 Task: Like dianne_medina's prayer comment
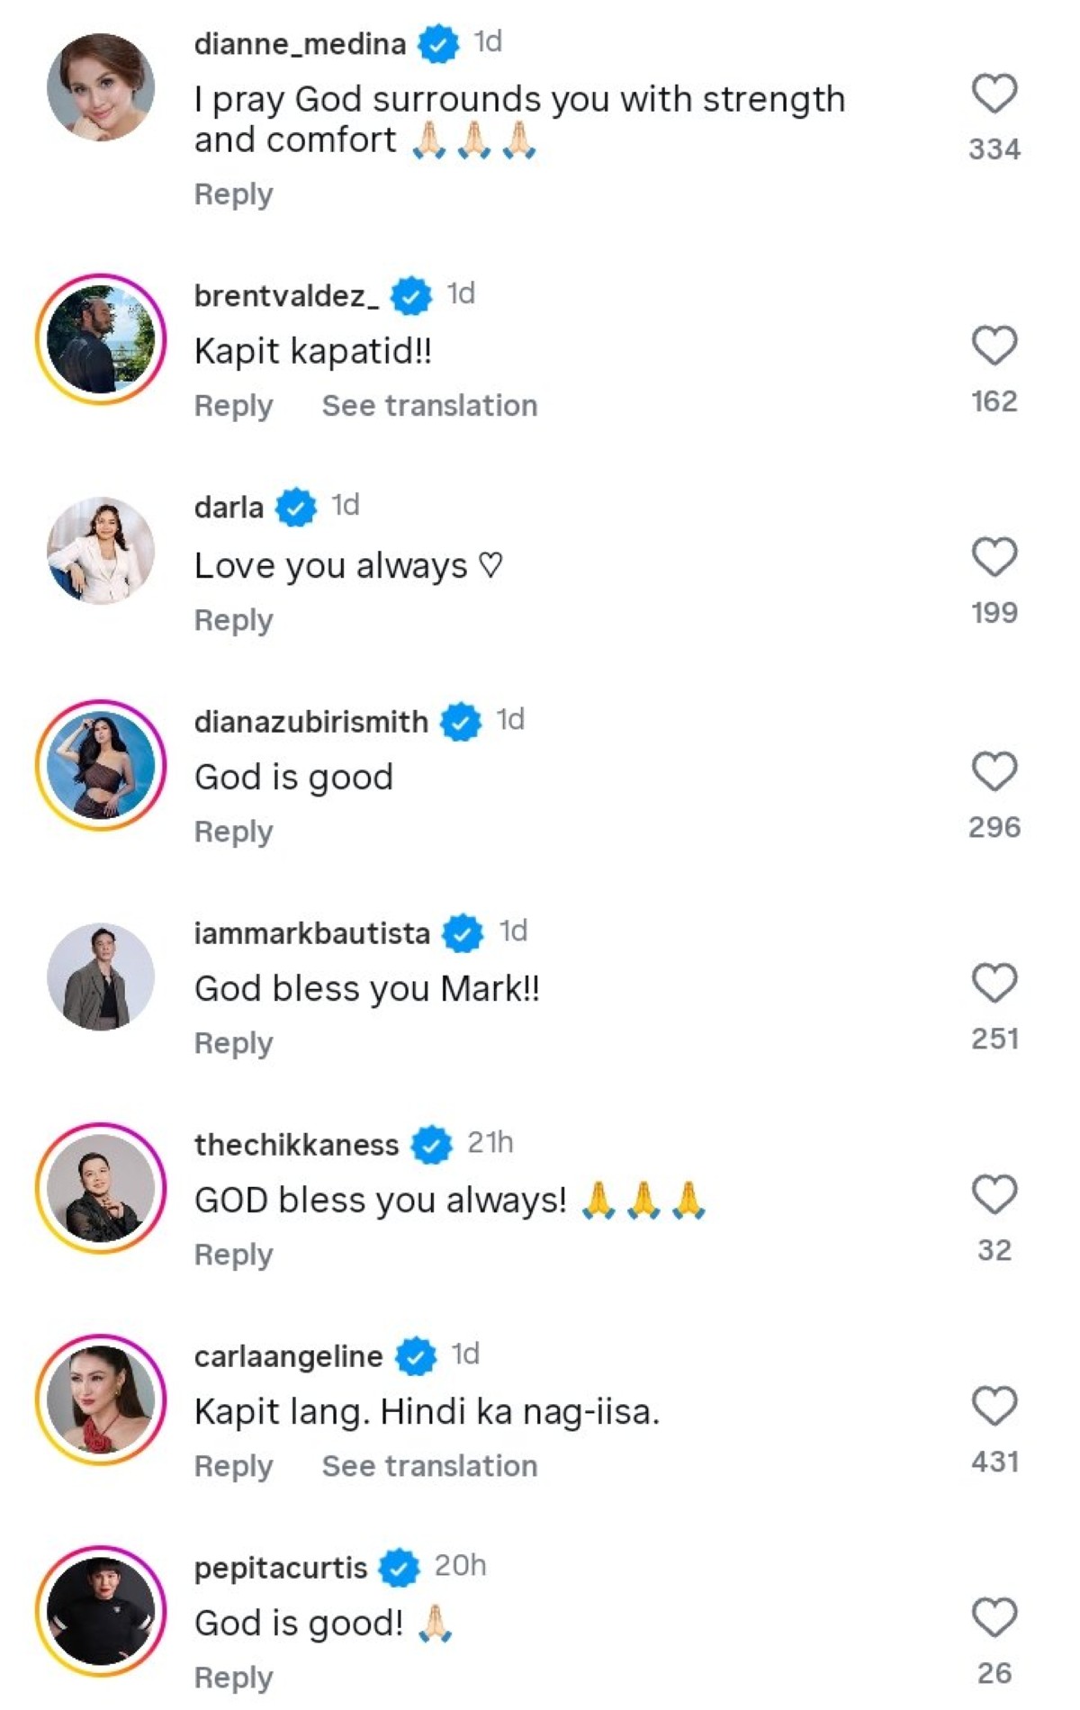tap(994, 94)
